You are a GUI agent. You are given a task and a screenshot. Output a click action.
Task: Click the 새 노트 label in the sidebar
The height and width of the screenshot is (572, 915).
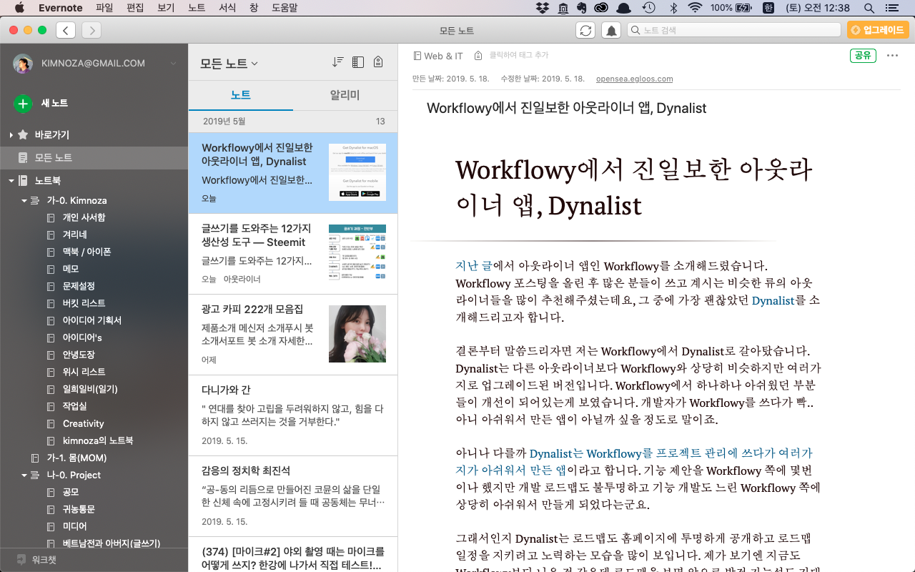pos(54,104)
